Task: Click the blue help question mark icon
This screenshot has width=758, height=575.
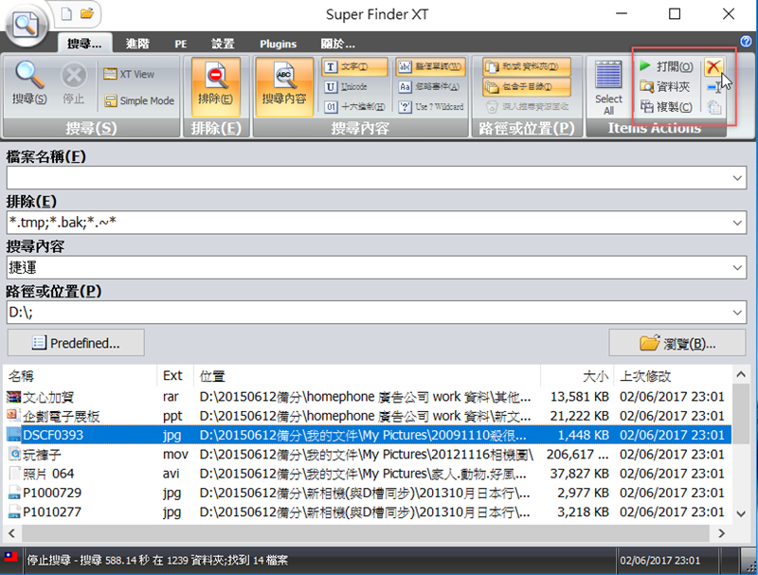Action: click(746, 42)
